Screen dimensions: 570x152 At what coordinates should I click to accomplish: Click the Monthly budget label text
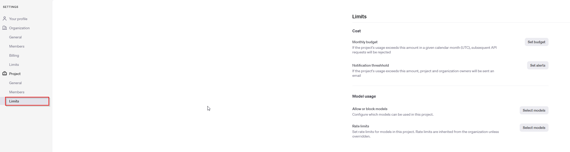coord(365,42)
